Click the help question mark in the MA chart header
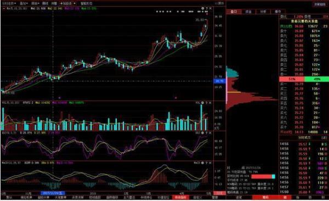 207,8
